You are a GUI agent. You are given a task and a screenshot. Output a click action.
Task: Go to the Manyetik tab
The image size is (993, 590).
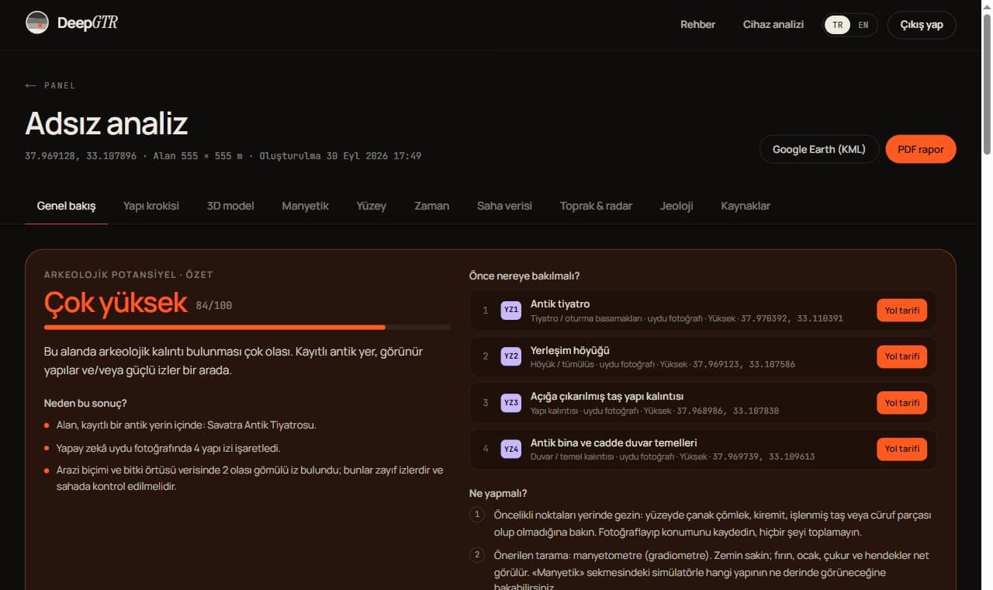click(306, 206)
